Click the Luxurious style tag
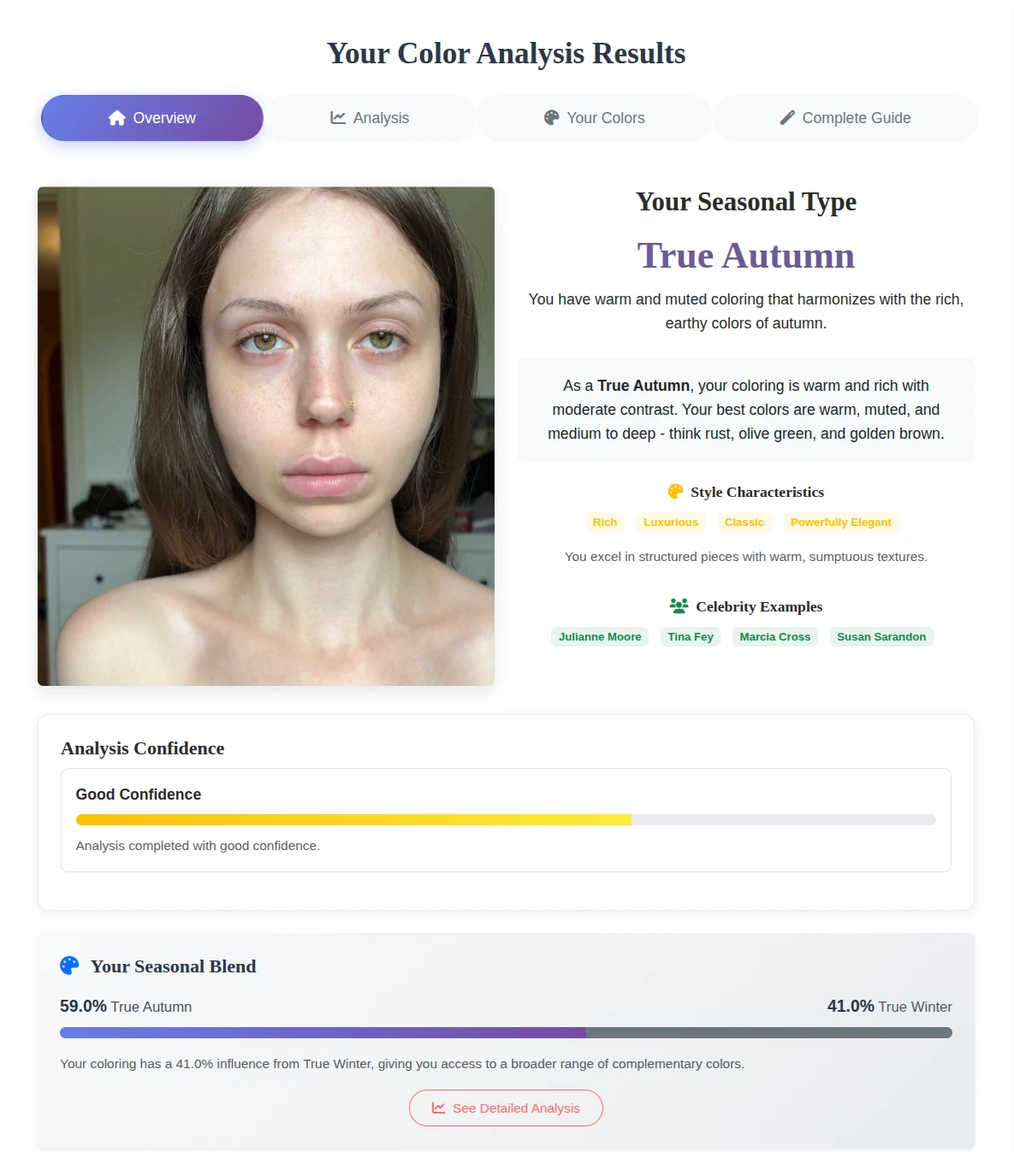This screenshot has height=1152, width=1014. point(671,522)
